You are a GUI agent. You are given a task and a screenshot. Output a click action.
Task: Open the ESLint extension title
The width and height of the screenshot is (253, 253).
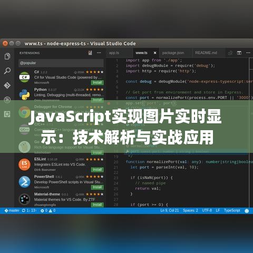point(40,159)
